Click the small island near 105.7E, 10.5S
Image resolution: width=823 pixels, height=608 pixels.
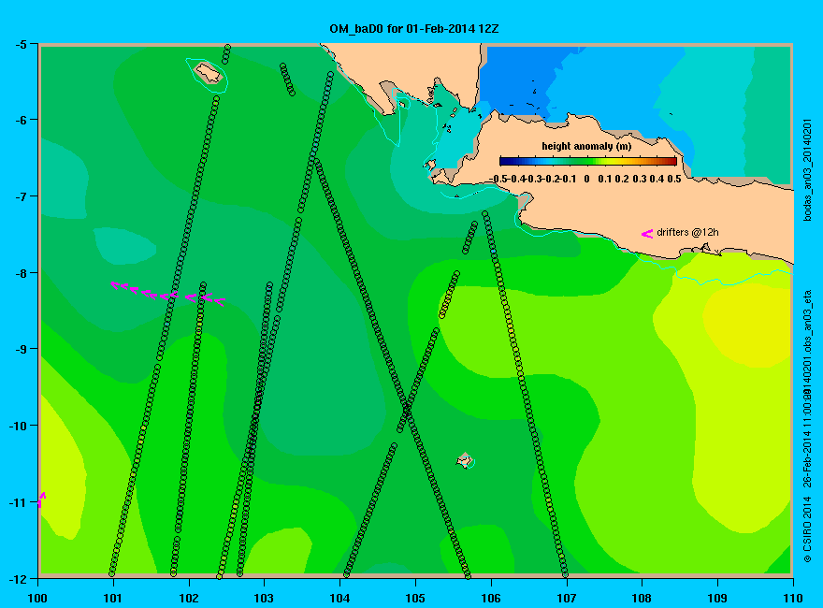pos(465,460)
